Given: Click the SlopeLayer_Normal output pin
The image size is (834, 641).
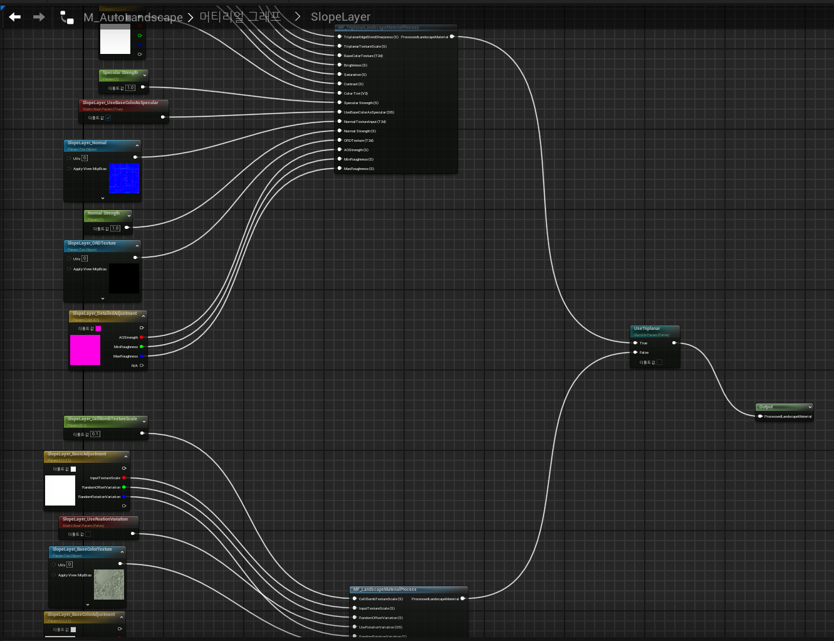Looking at the screenshot, I should point(135,157).
